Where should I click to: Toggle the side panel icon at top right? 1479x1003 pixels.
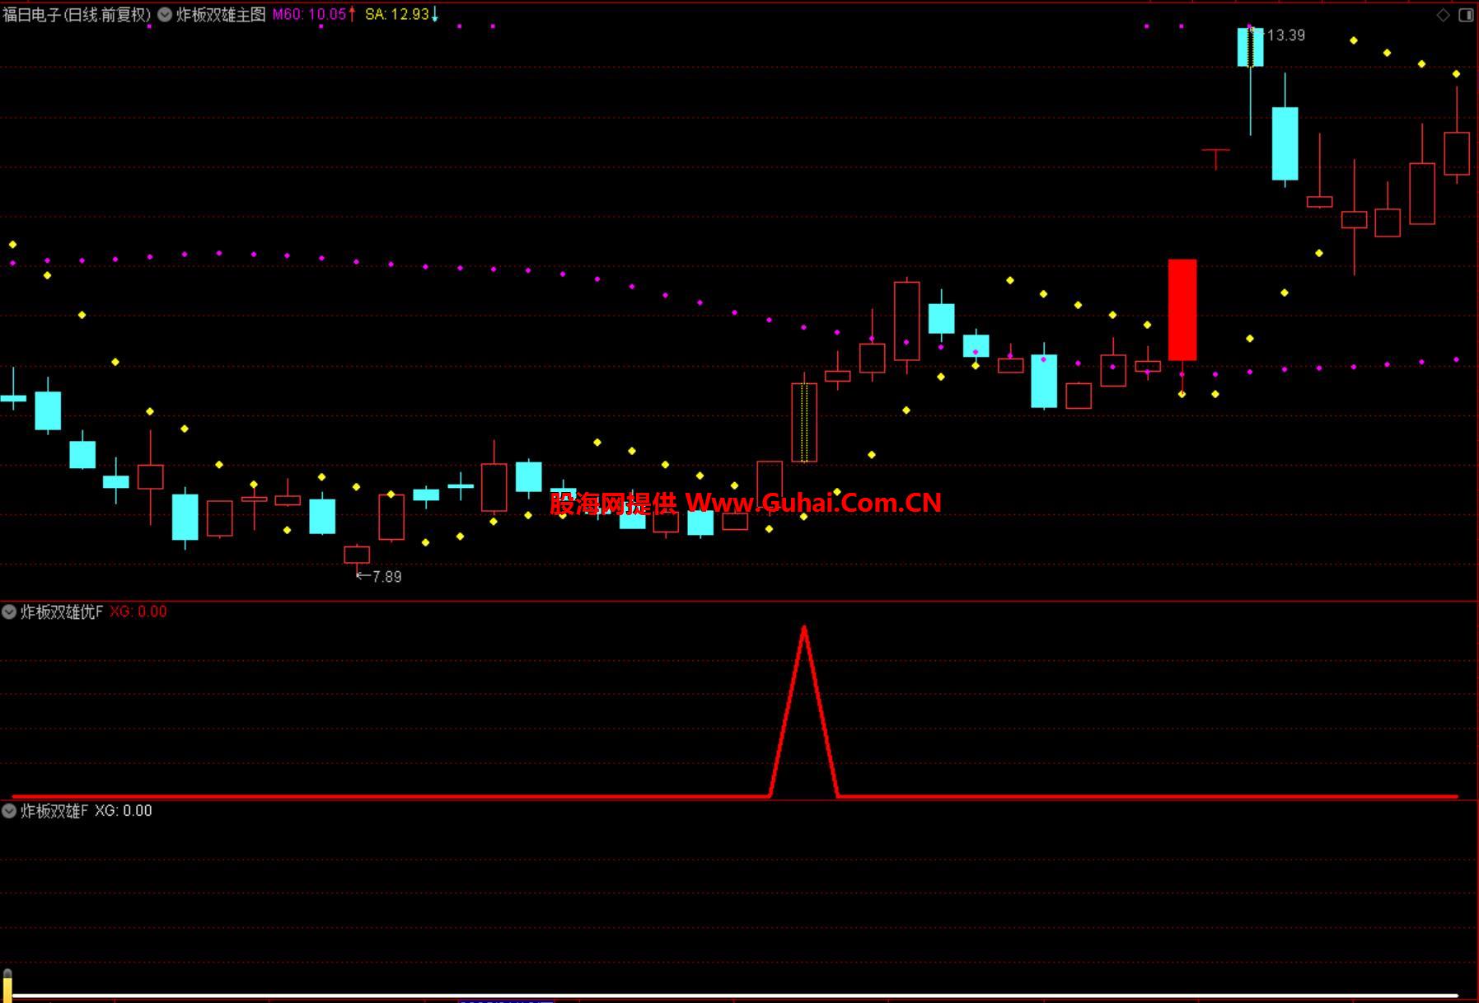tap(1466, 15)
